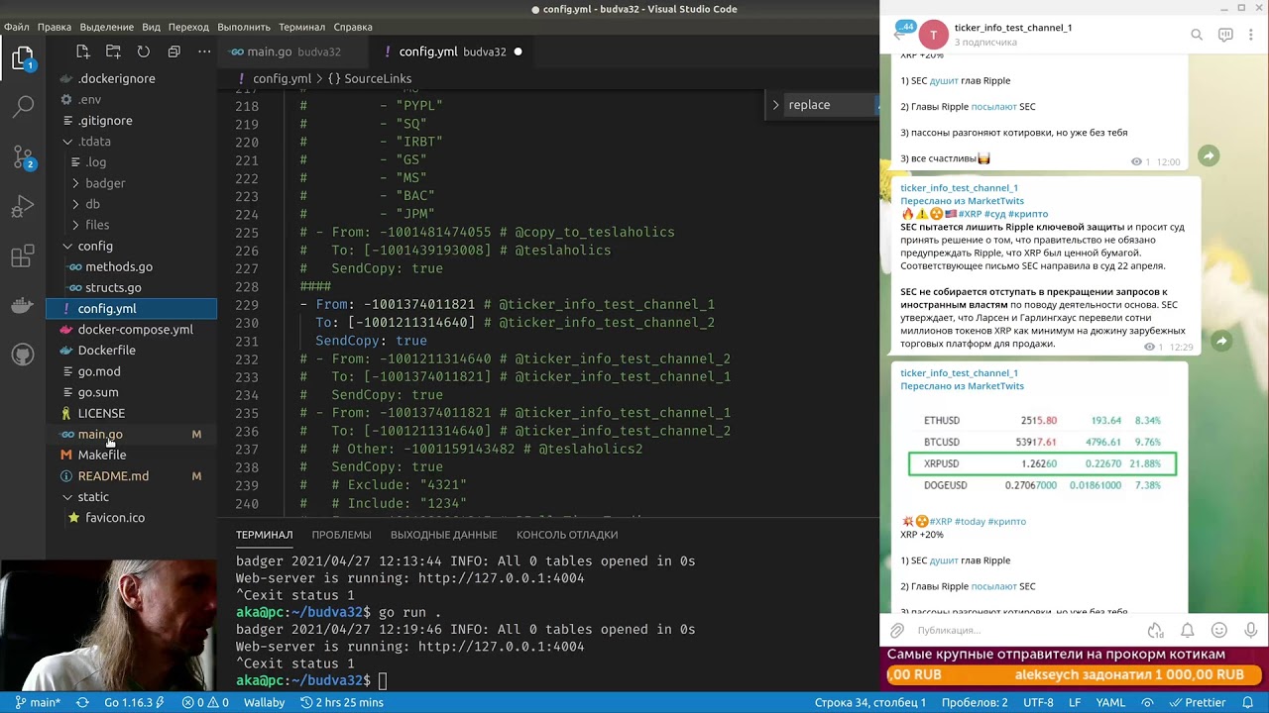1269x713 pixels.
Task: Record a voice message in Telegram
Action: pyautogui.click(x=1251, y=630)
